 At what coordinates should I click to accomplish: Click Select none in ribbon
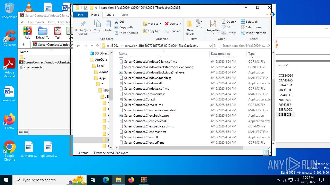point(251,27)
